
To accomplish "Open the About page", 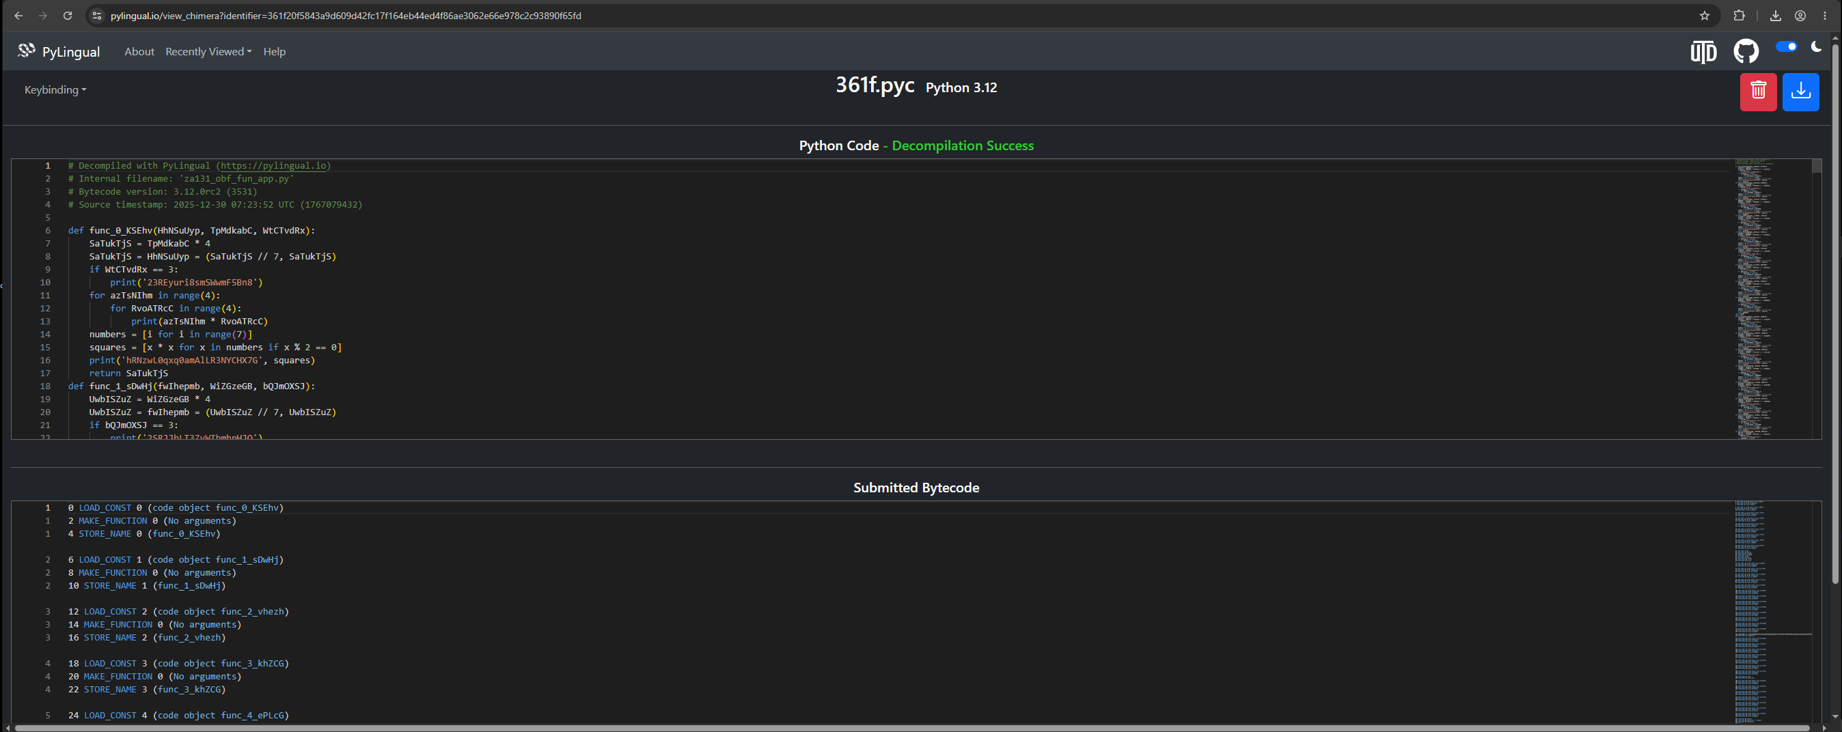I will (139, 51).
